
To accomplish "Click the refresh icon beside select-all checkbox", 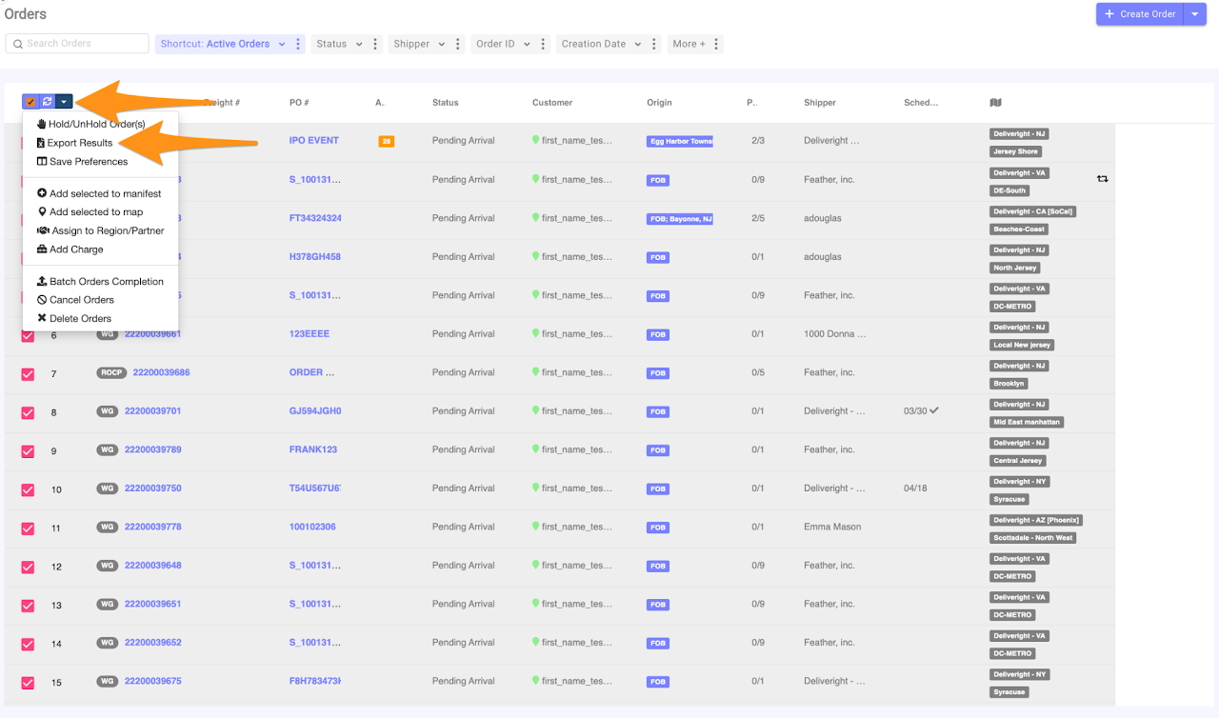I will (47, 102).
